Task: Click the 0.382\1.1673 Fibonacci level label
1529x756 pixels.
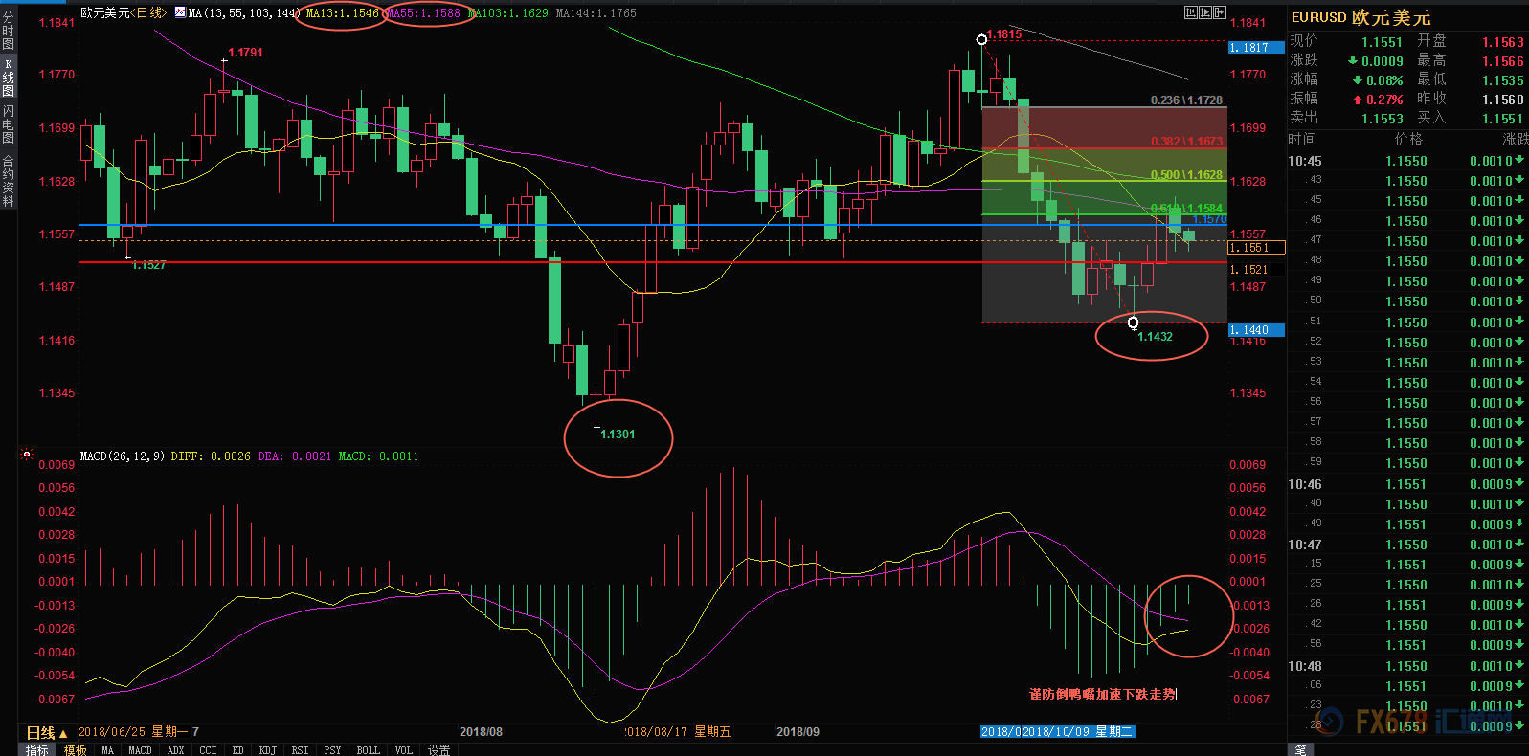Action: (x=1186, y=142)
